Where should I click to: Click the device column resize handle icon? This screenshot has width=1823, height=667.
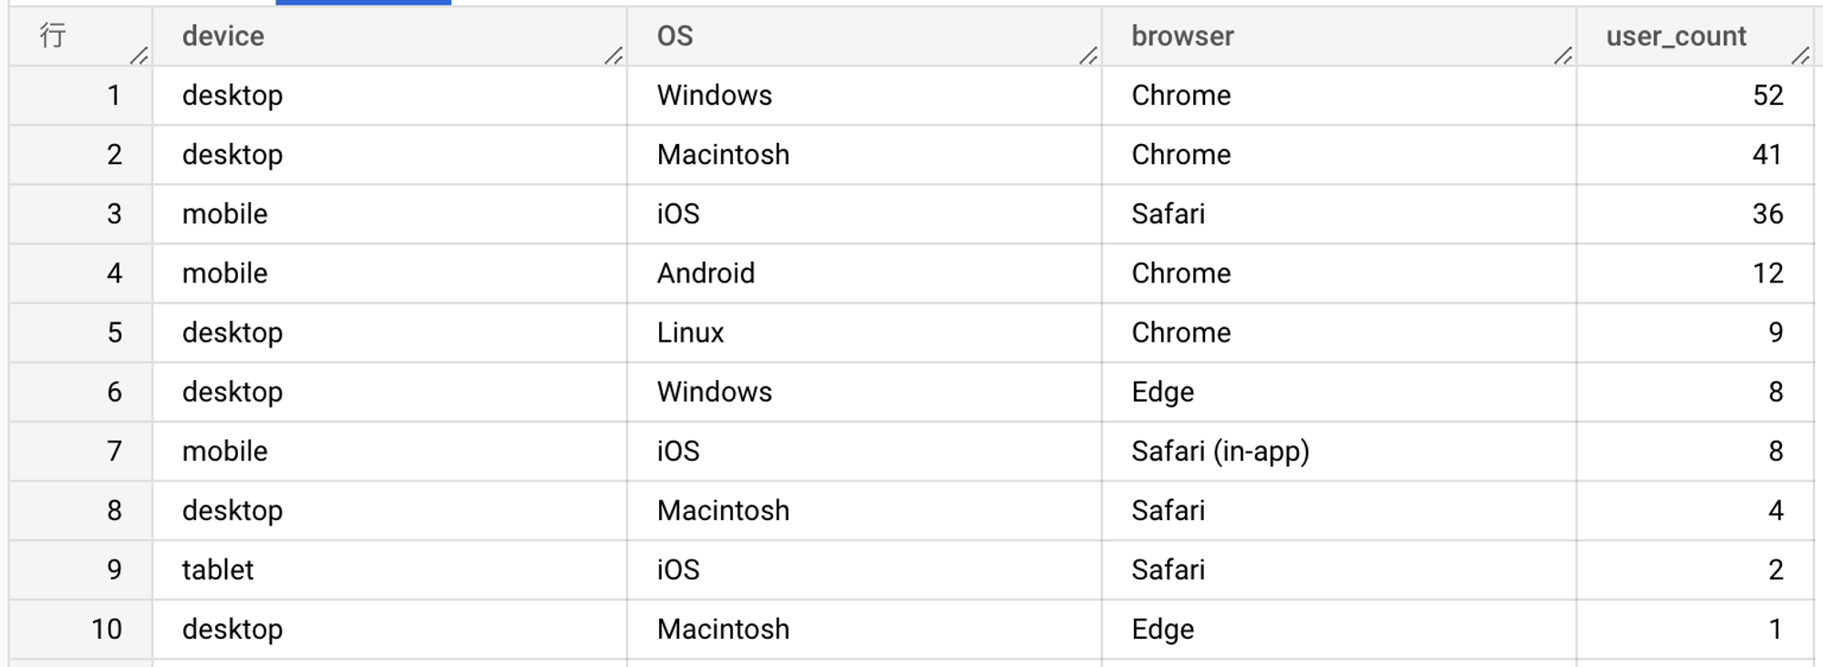(x=613, y=56)
